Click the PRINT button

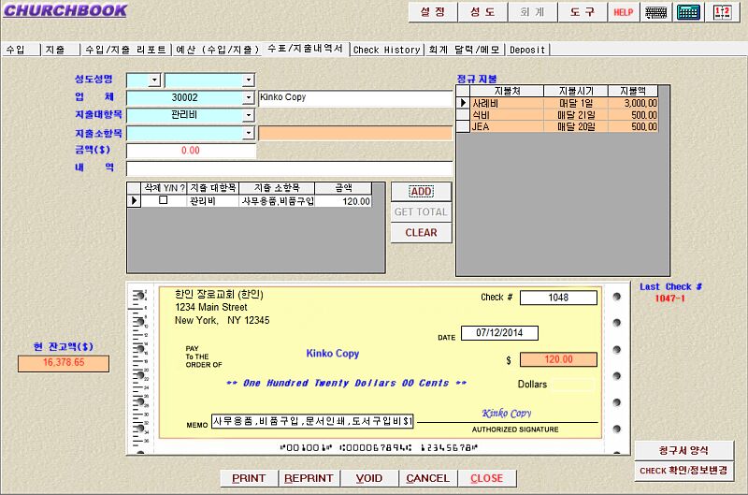pos(249,478)
